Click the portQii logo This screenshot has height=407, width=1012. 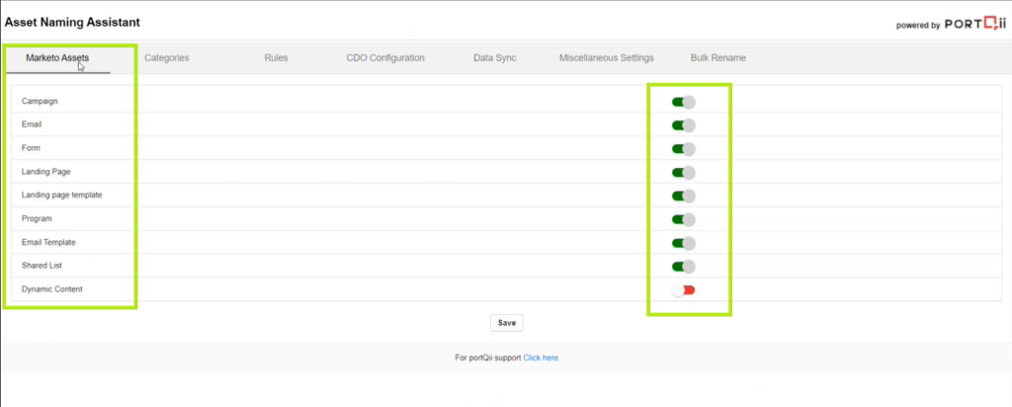pos(975,24)
